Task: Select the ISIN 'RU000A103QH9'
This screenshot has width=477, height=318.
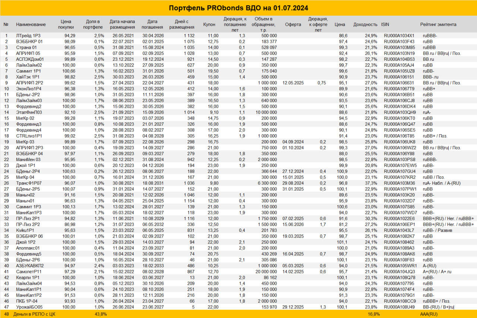Action: (x=399, y=112)
